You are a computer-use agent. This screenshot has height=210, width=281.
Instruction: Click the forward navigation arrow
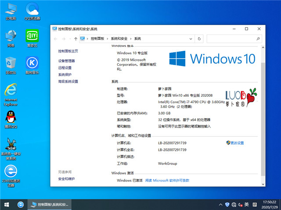tap(63, 39)
